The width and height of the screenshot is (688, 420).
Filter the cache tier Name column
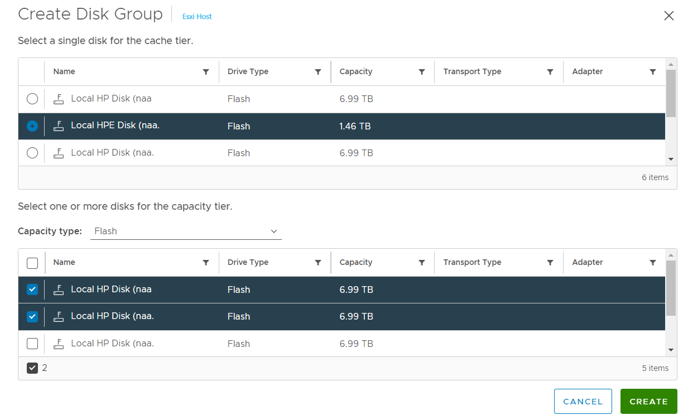tap(206, 72)
